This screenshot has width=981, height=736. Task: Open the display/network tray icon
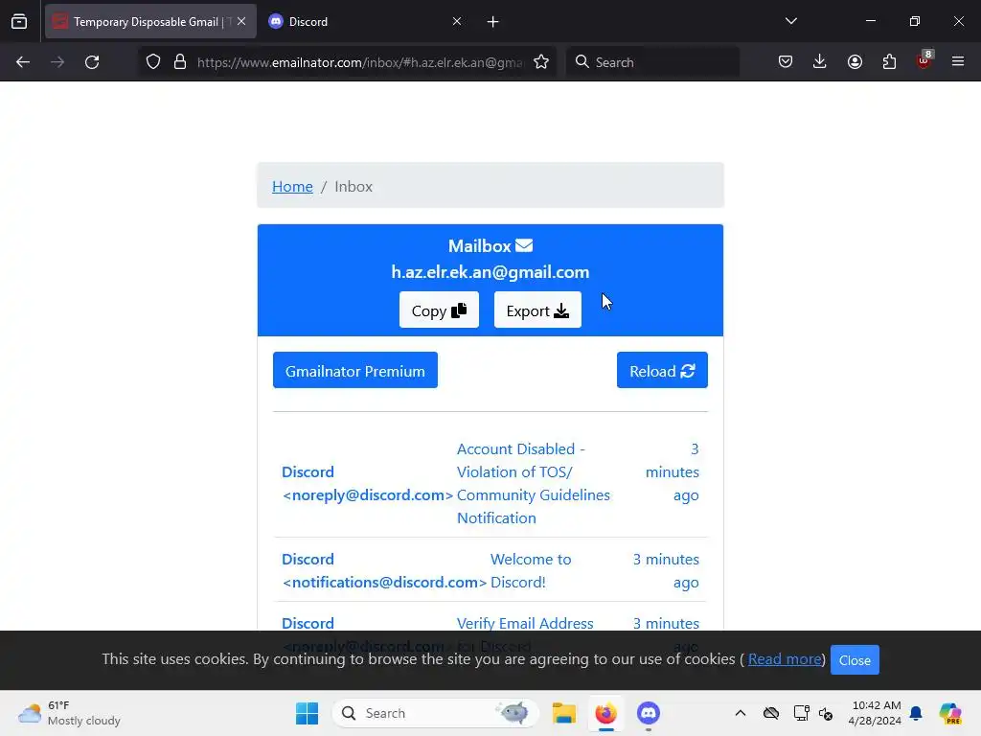point(801,713)
